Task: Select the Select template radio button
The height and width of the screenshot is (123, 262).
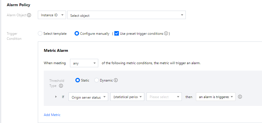Action: (x=40, y=34)
